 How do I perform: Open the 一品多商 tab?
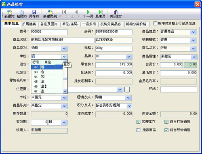click(89, 24)
